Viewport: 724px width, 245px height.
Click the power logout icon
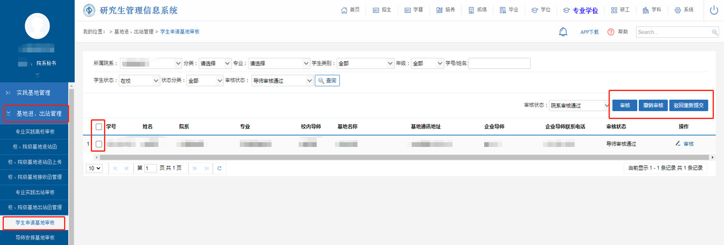[714, 10]
